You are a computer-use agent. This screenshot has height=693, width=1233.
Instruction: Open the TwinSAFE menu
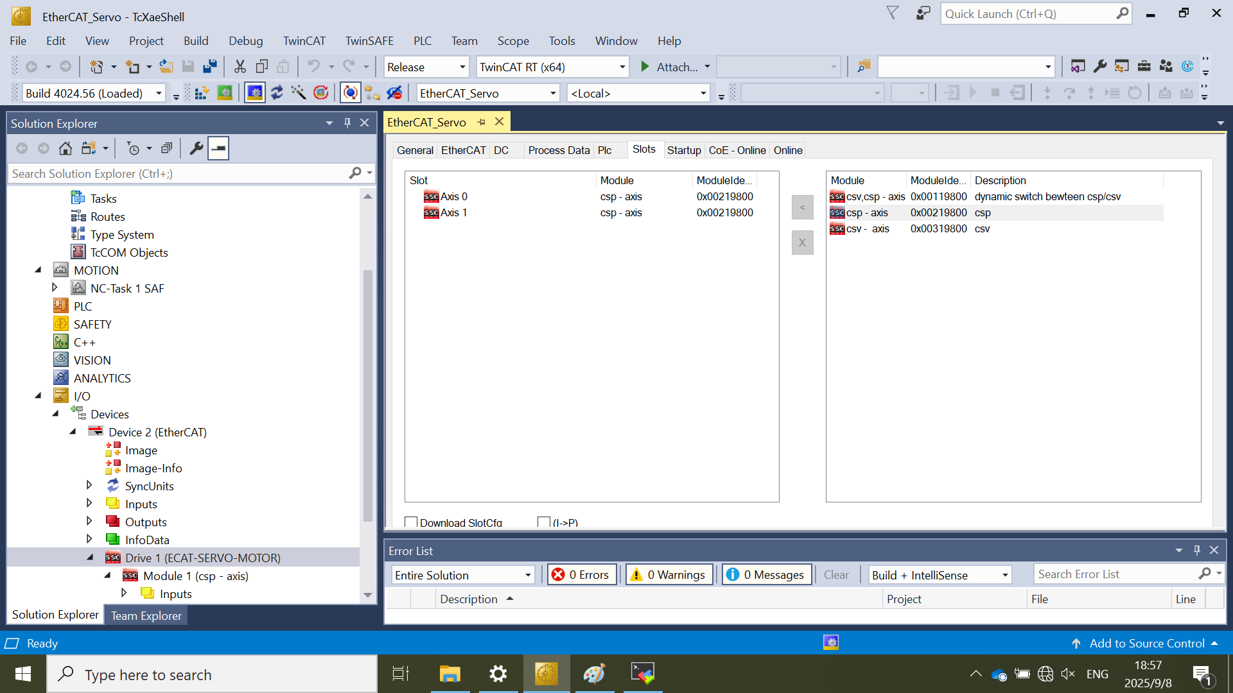point(369,41)
